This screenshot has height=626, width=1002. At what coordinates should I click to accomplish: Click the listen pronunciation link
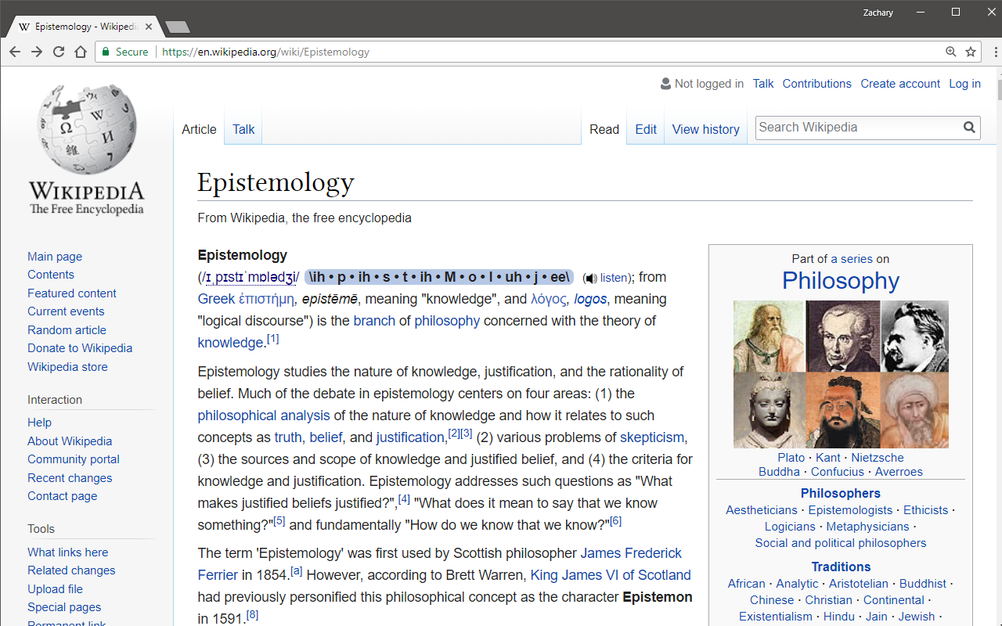click(x=614, y=278)
